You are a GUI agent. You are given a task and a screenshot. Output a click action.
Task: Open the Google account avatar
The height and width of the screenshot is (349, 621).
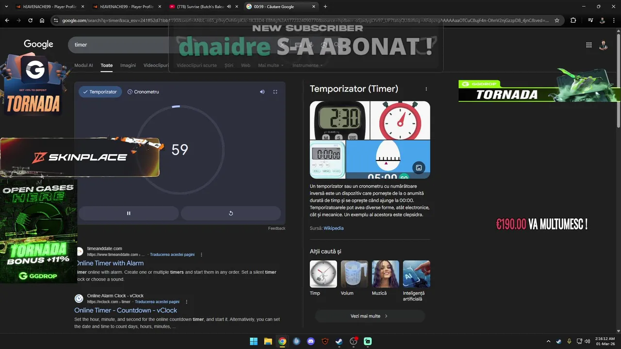603,45
